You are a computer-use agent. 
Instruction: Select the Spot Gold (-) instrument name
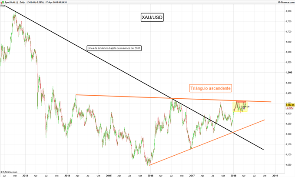(x=11, y=2)
